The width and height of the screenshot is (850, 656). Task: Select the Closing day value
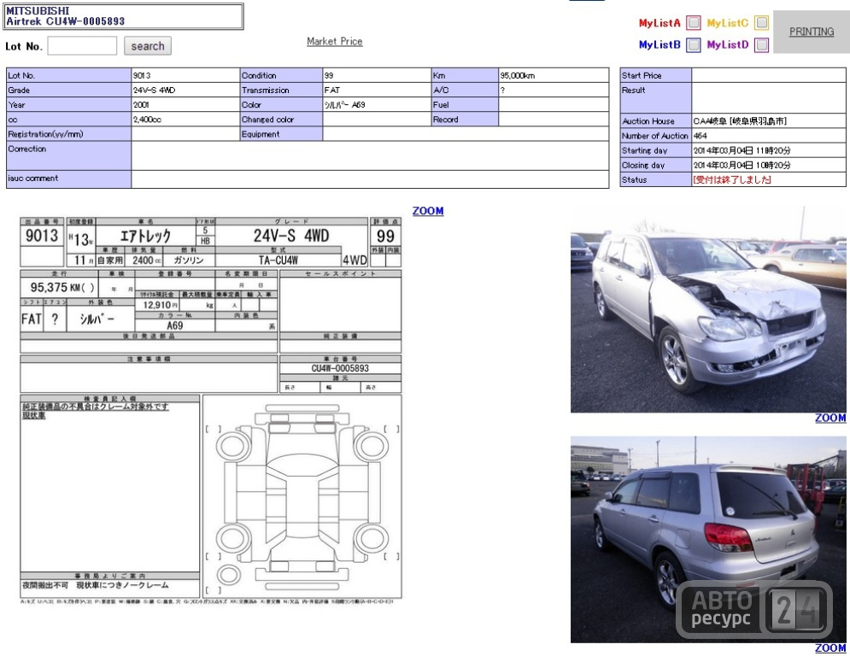pyautogui.click(x=742, y=165)
